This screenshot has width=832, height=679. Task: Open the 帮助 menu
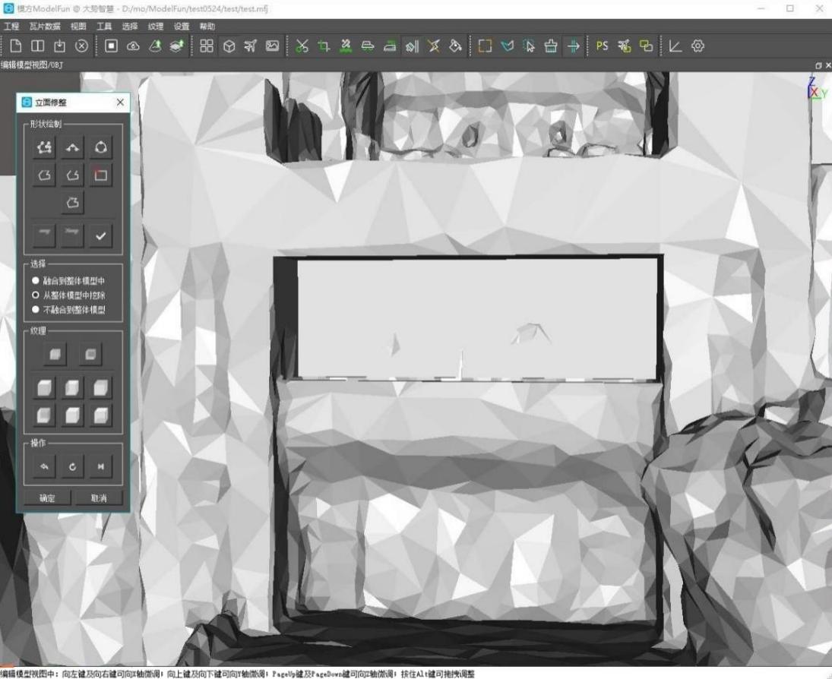point(207,26)
